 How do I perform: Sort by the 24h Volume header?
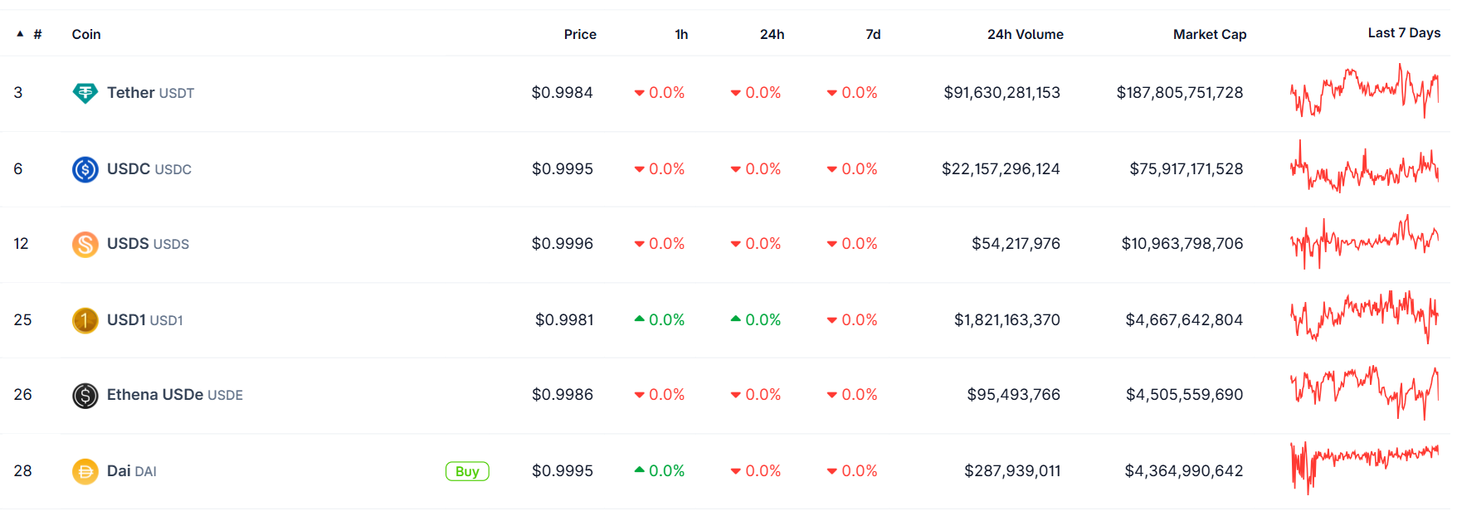pyautogui.click(x=1025, y=34)
